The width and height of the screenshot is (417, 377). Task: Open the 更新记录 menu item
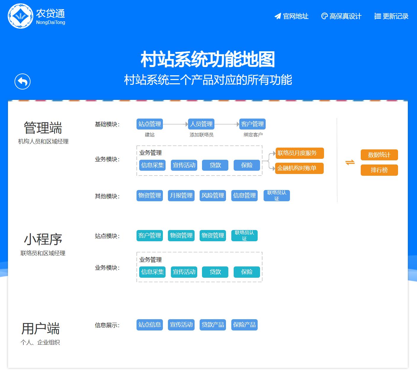[x=395, y=16]
